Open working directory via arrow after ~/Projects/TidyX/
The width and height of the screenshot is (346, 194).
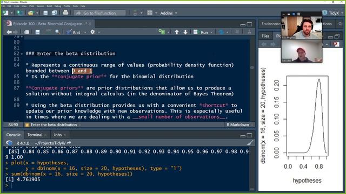[69, 143]
